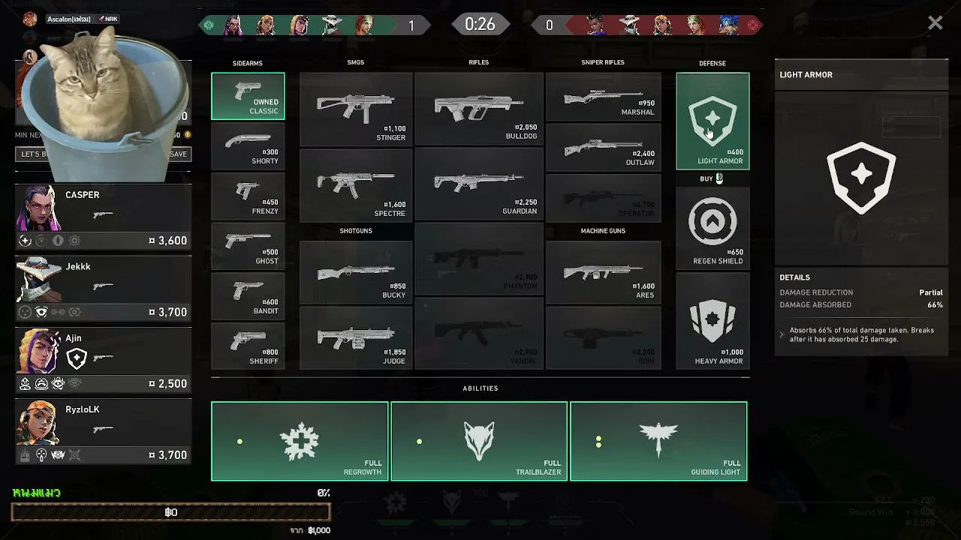Click the first ability icon in RyzloLK's row

click(x=25, y=454)
